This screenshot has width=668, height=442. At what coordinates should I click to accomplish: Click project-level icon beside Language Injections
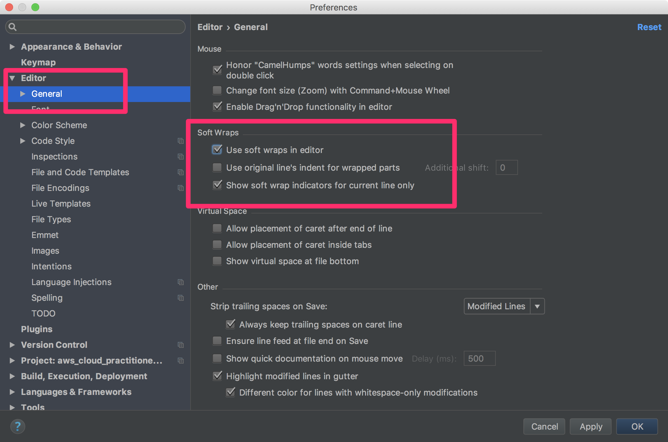tap(180, 282)
